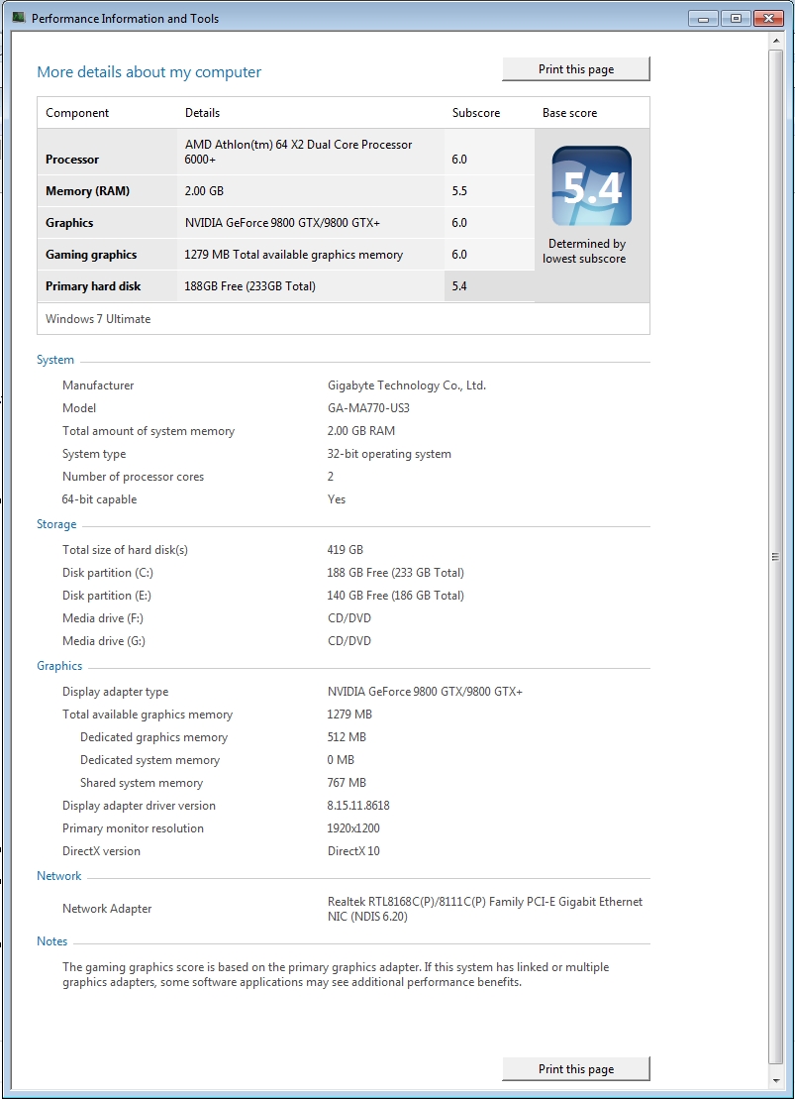Select the Primary hard disk row label
795x1100 pixels.
pos(93,286)
